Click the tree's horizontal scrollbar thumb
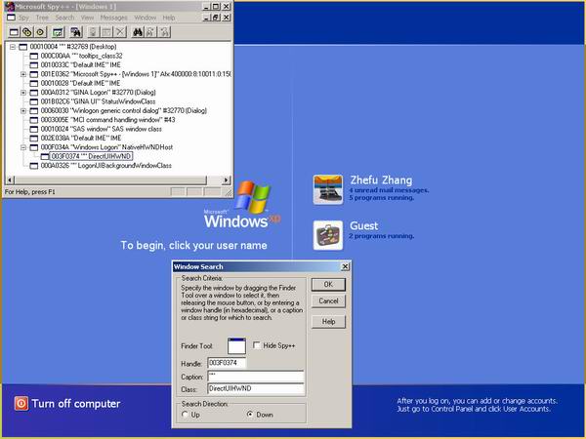Image resolution: width=586 pixels, height=439 pixels. click(x=110, y=180)
